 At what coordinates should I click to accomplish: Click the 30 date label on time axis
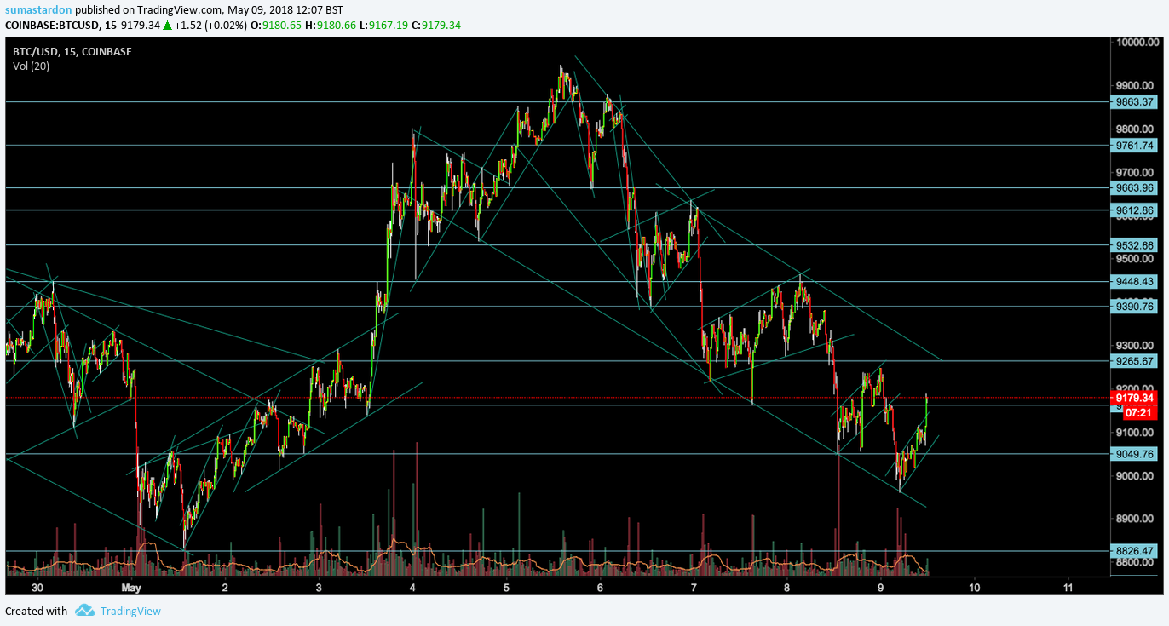pyautogui.click(x=37, y=588)
